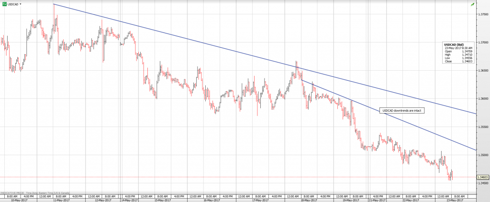Click the green trend arrow icon
Image resolution: width=490 pixels, height=202 pixels.
[473, 4]
